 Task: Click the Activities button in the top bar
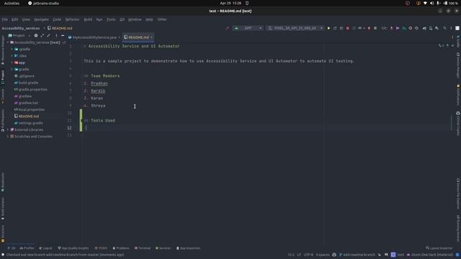pyautogui.click(x=12, y=3)
